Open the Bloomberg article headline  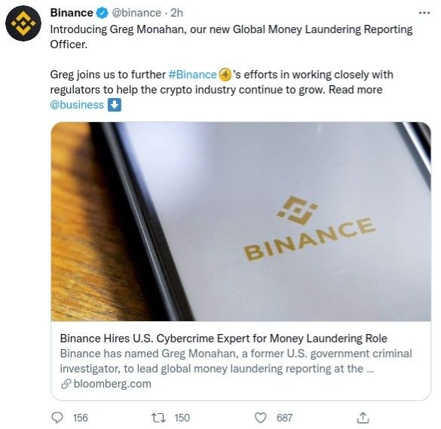224,338
